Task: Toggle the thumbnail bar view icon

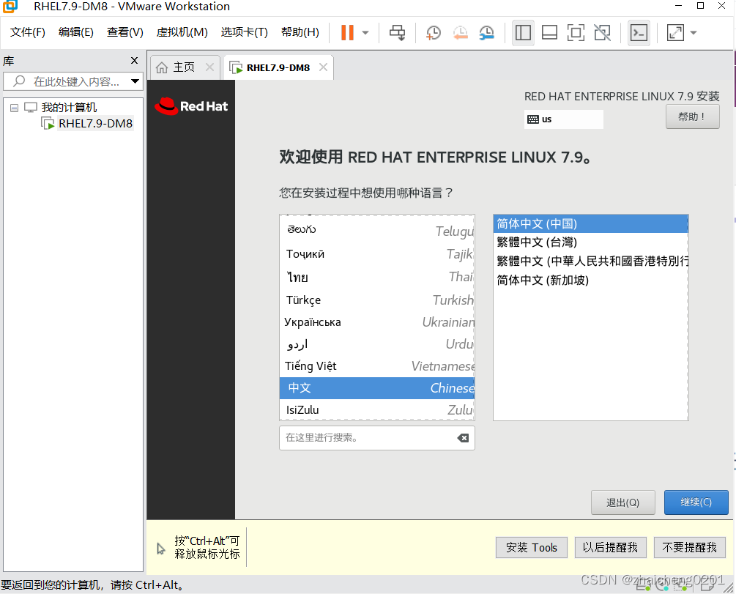Action: pos(549,32)
